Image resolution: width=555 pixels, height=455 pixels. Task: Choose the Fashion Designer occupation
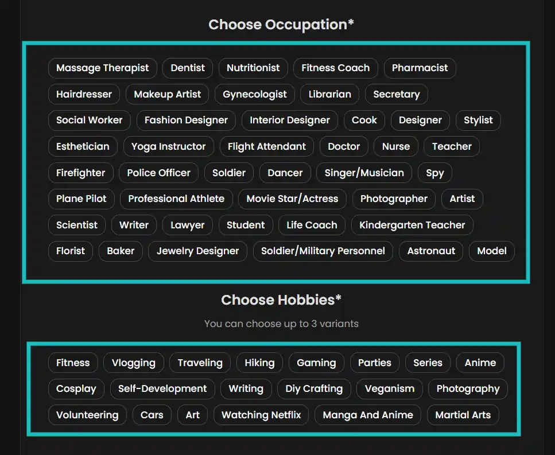tap(186, 120)
